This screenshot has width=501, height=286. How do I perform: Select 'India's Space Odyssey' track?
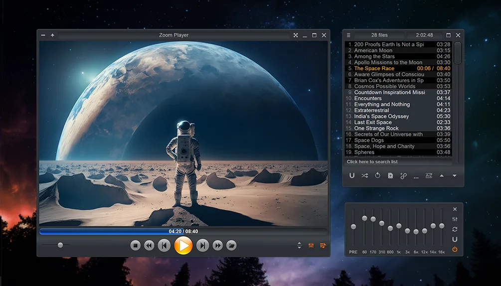point(398,116)
